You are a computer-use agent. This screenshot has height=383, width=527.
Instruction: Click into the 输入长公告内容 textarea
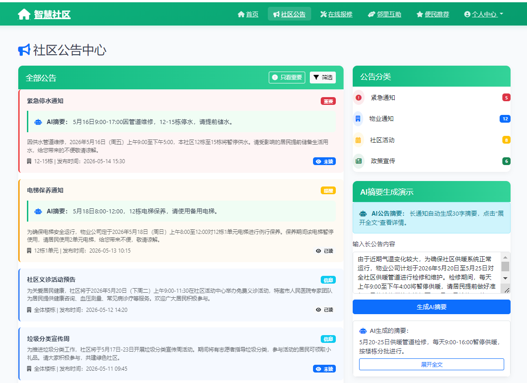click(427, 273)
